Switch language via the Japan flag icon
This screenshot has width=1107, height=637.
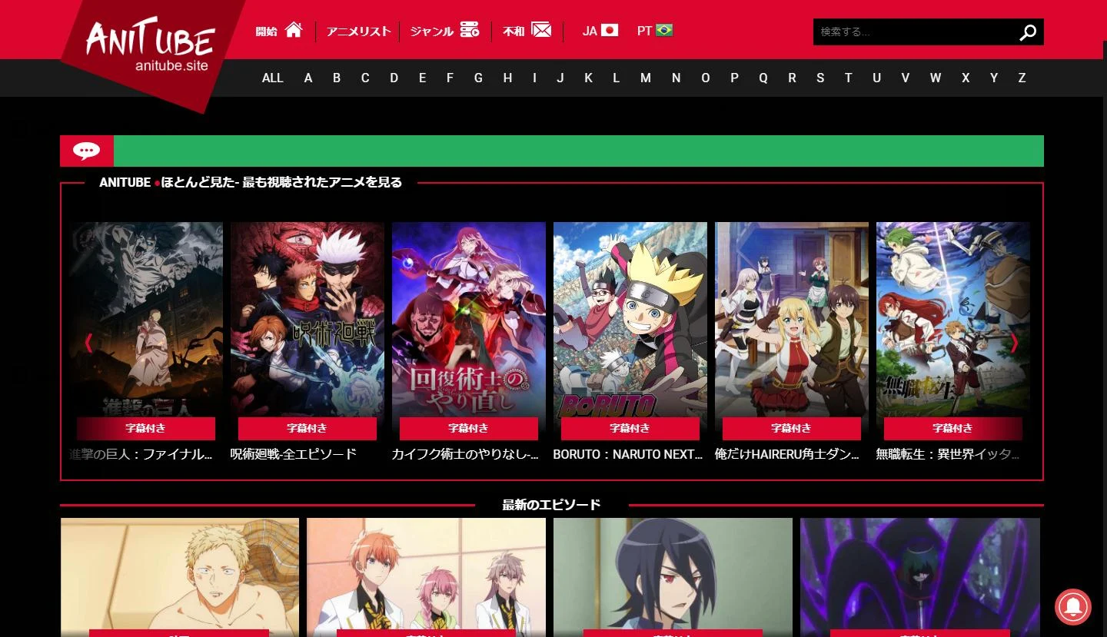tap(610, 31)
